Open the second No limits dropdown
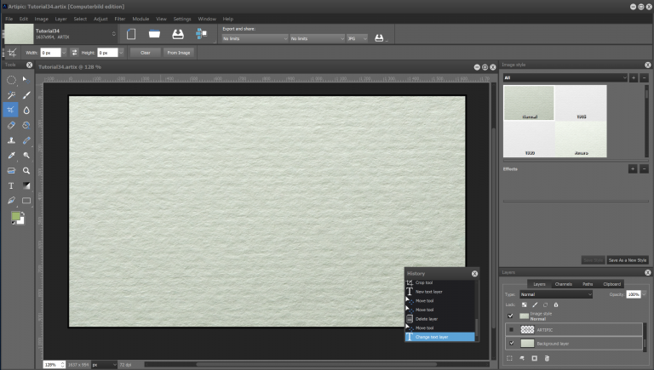 317,38
